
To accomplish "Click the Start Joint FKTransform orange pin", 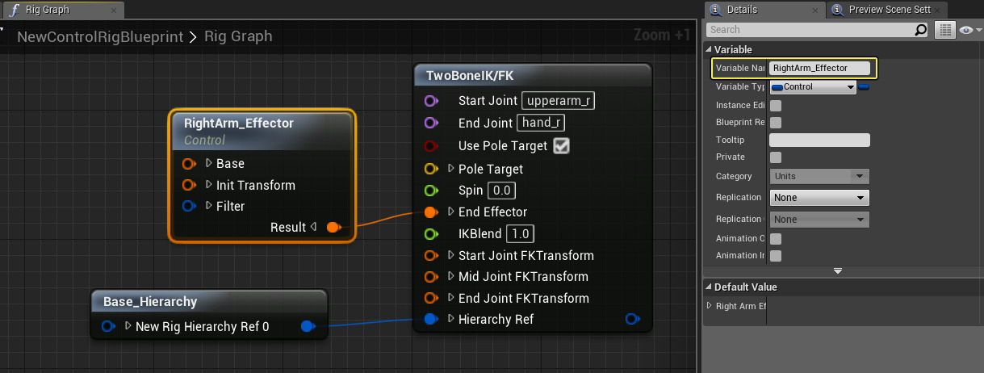I will [x=430, y=255].
